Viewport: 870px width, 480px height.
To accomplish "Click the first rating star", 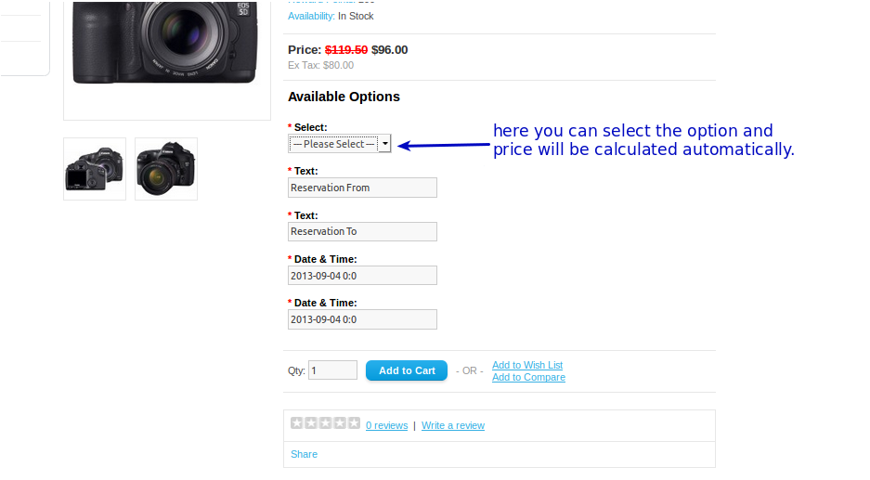I will tap(297, 423).
